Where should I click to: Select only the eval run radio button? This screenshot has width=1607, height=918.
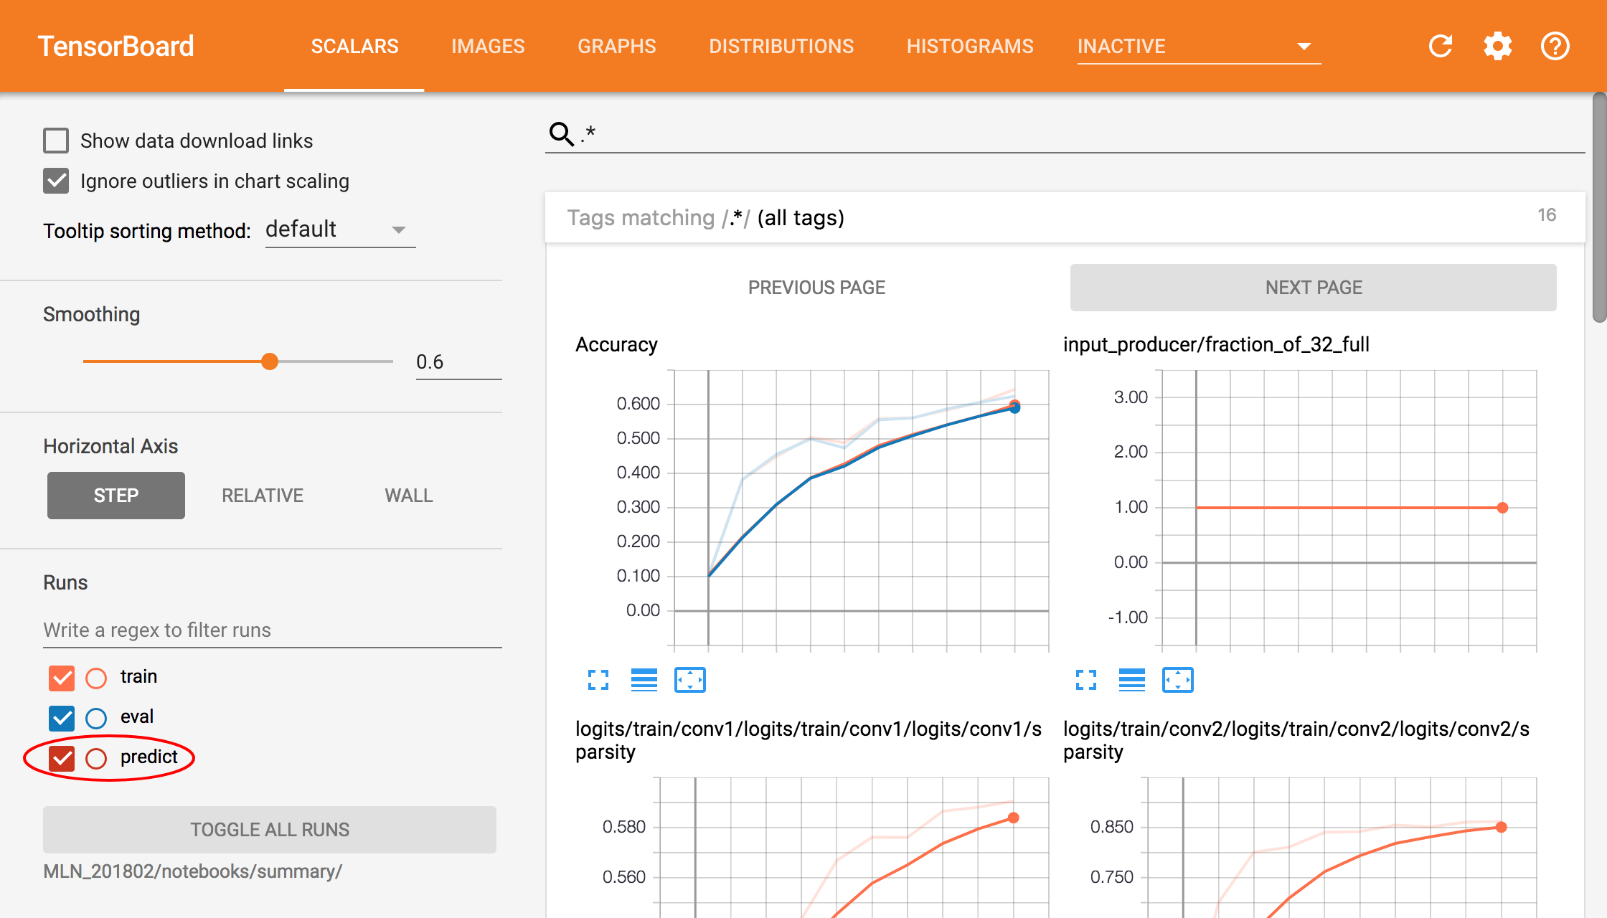click(96, 718)
